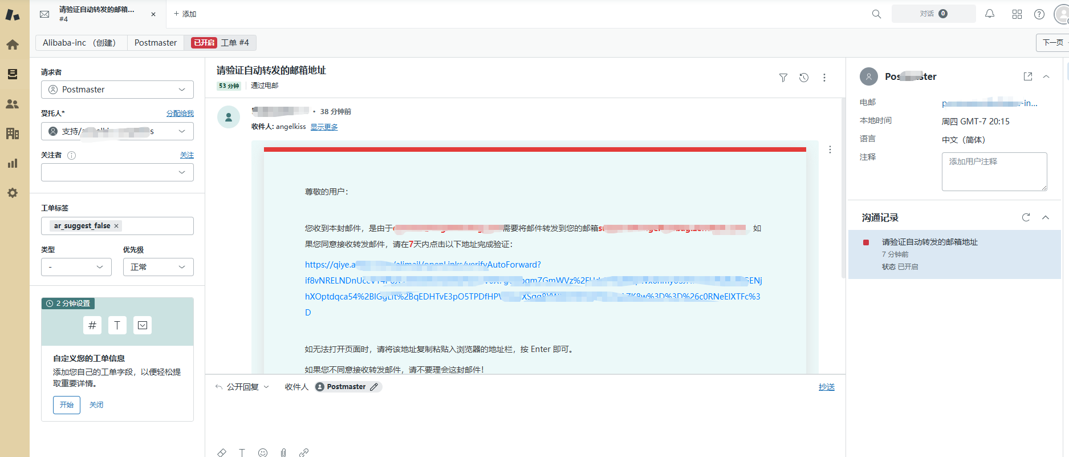
Task: Click the conversation filter icon
Action: (x=783, y=78)
